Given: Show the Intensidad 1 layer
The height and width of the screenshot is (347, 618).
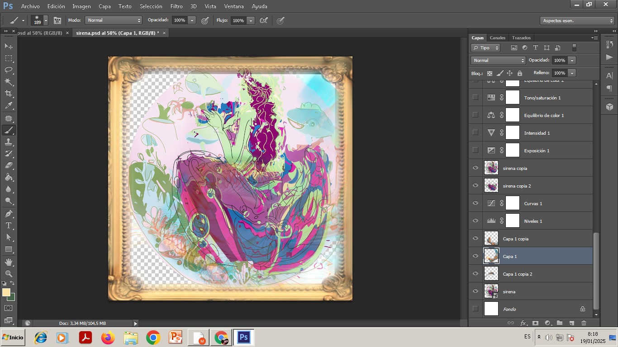Looking at the screenshot, I should [475, 132].
